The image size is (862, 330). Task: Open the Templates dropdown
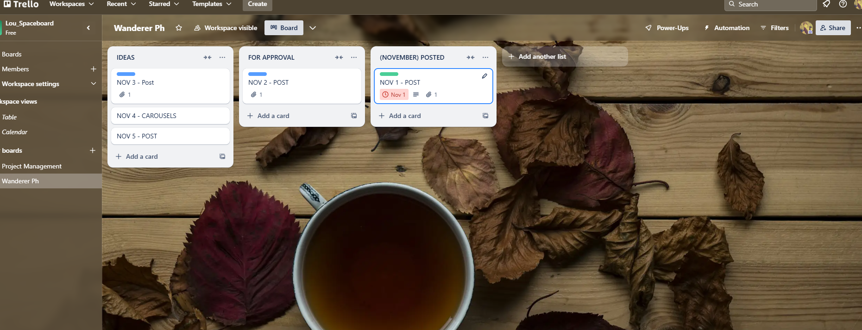point(212,4)
